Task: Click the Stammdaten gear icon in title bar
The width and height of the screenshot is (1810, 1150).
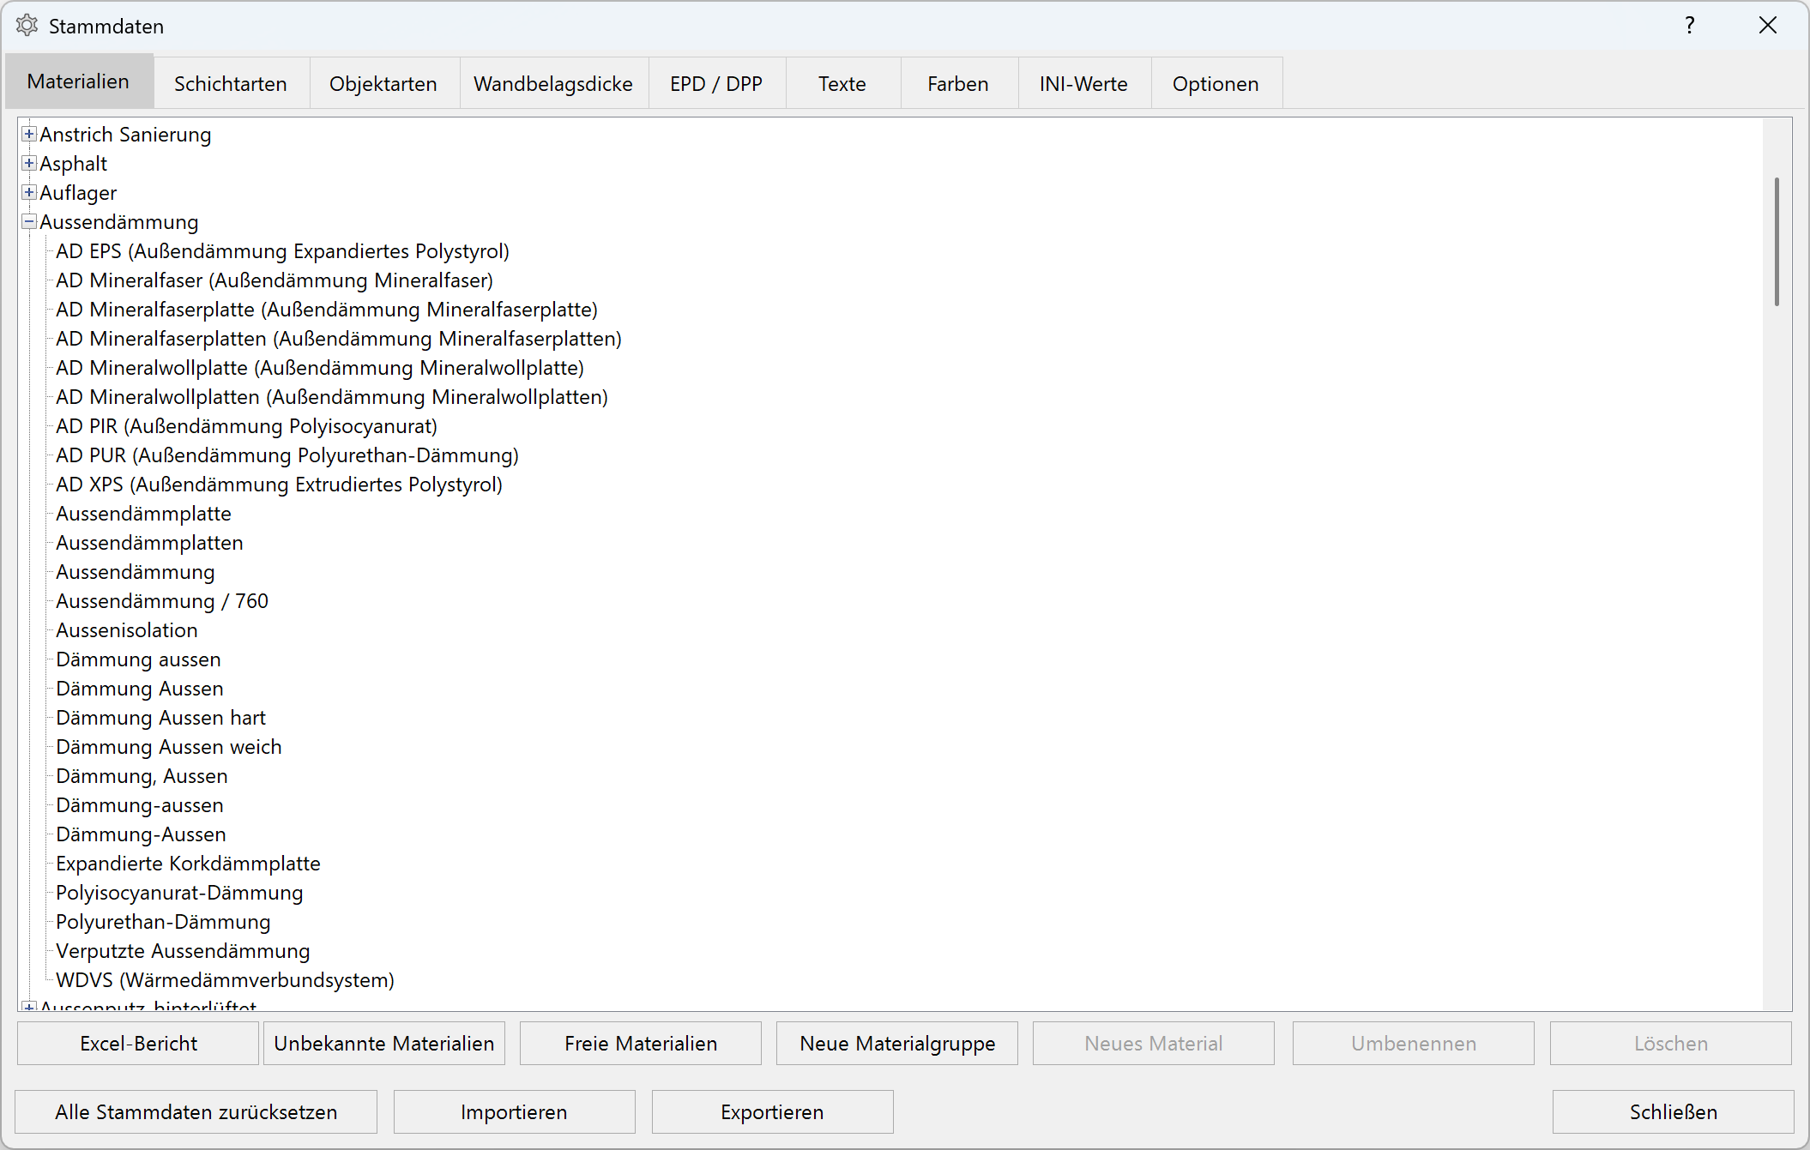Action: coord(27,26)
